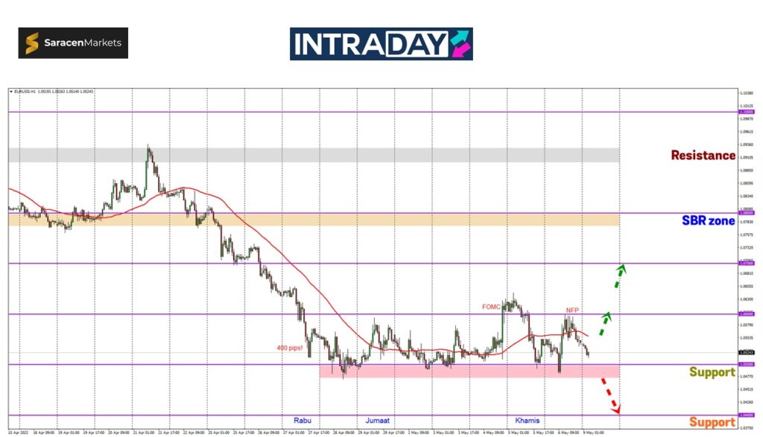Select the FOMC annotation text
Viewport: 763px width, 437px height.
(492, 307)
